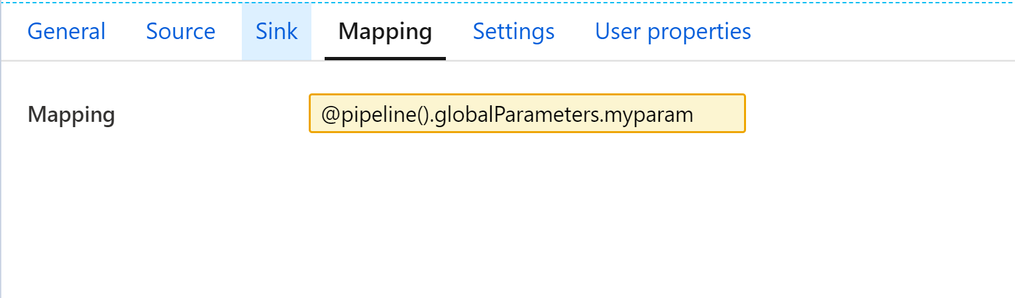View Source configuration tab
Viewport: 1015px width, 298px height.
tap(180, 32)
